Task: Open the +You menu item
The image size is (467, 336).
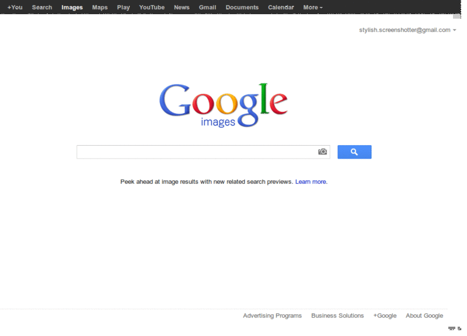Action: pos(15,8)
